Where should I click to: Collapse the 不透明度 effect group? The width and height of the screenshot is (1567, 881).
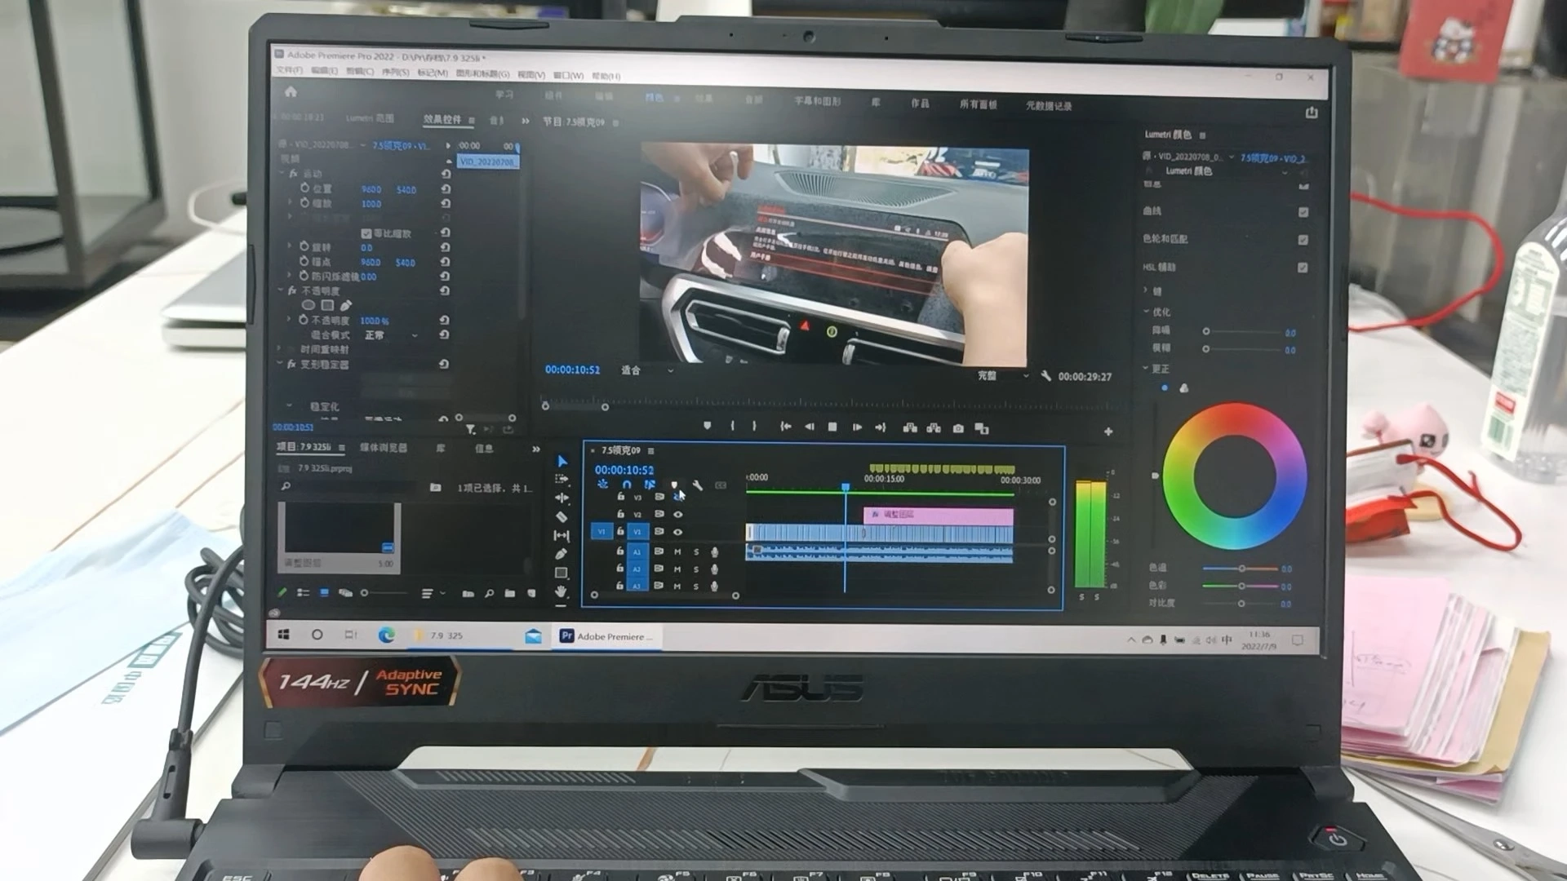pyautogui.click(x=282, y=290)
